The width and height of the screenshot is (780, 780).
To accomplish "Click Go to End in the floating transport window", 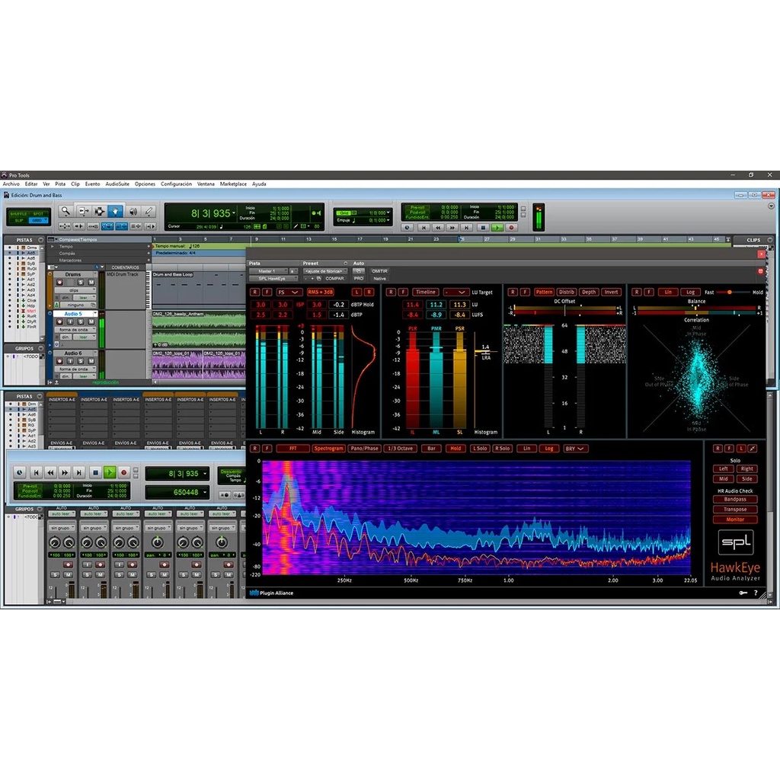I will 79,472.
